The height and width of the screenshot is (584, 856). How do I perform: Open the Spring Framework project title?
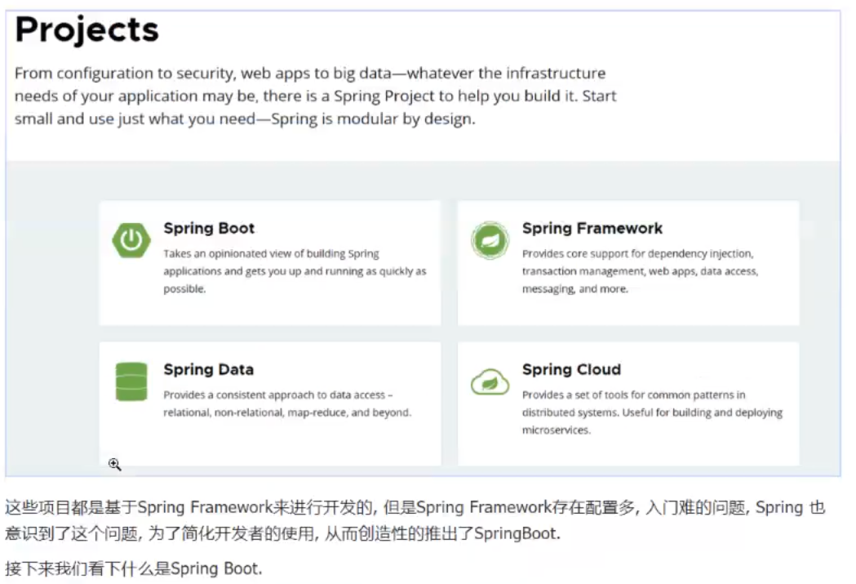(x=592, y=229)
